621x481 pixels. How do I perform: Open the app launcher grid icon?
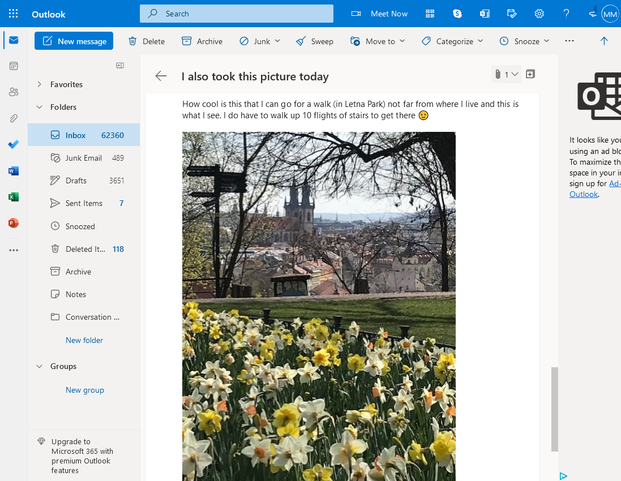(14, 14)
